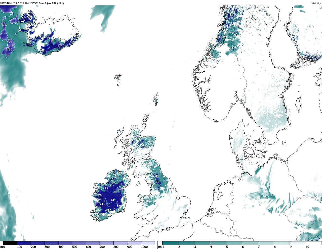The image size is (322, 249).
Task: Click the '7' label on kilometre scale
Action: click(259, 247)
